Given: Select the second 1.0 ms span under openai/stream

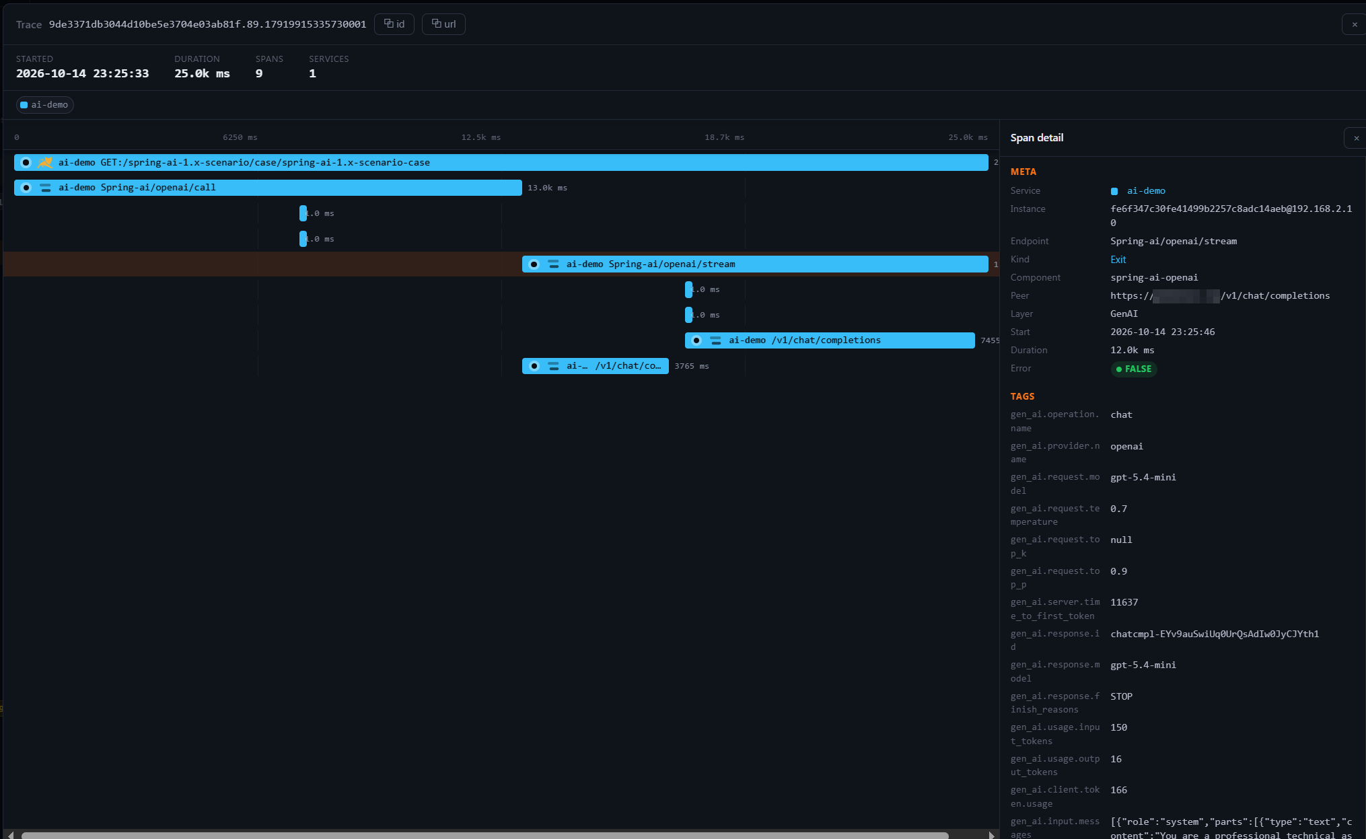Looking at the screenshot, I should [x=689, y=315].
